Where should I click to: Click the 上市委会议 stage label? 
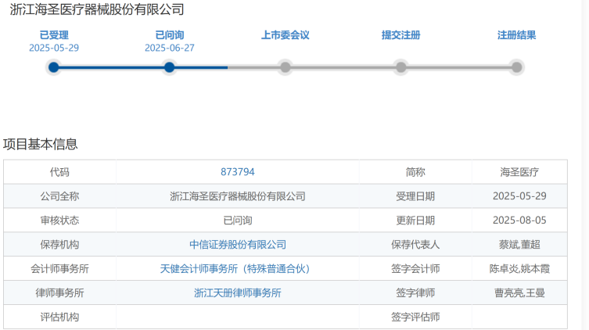click(x=285, y=35)
